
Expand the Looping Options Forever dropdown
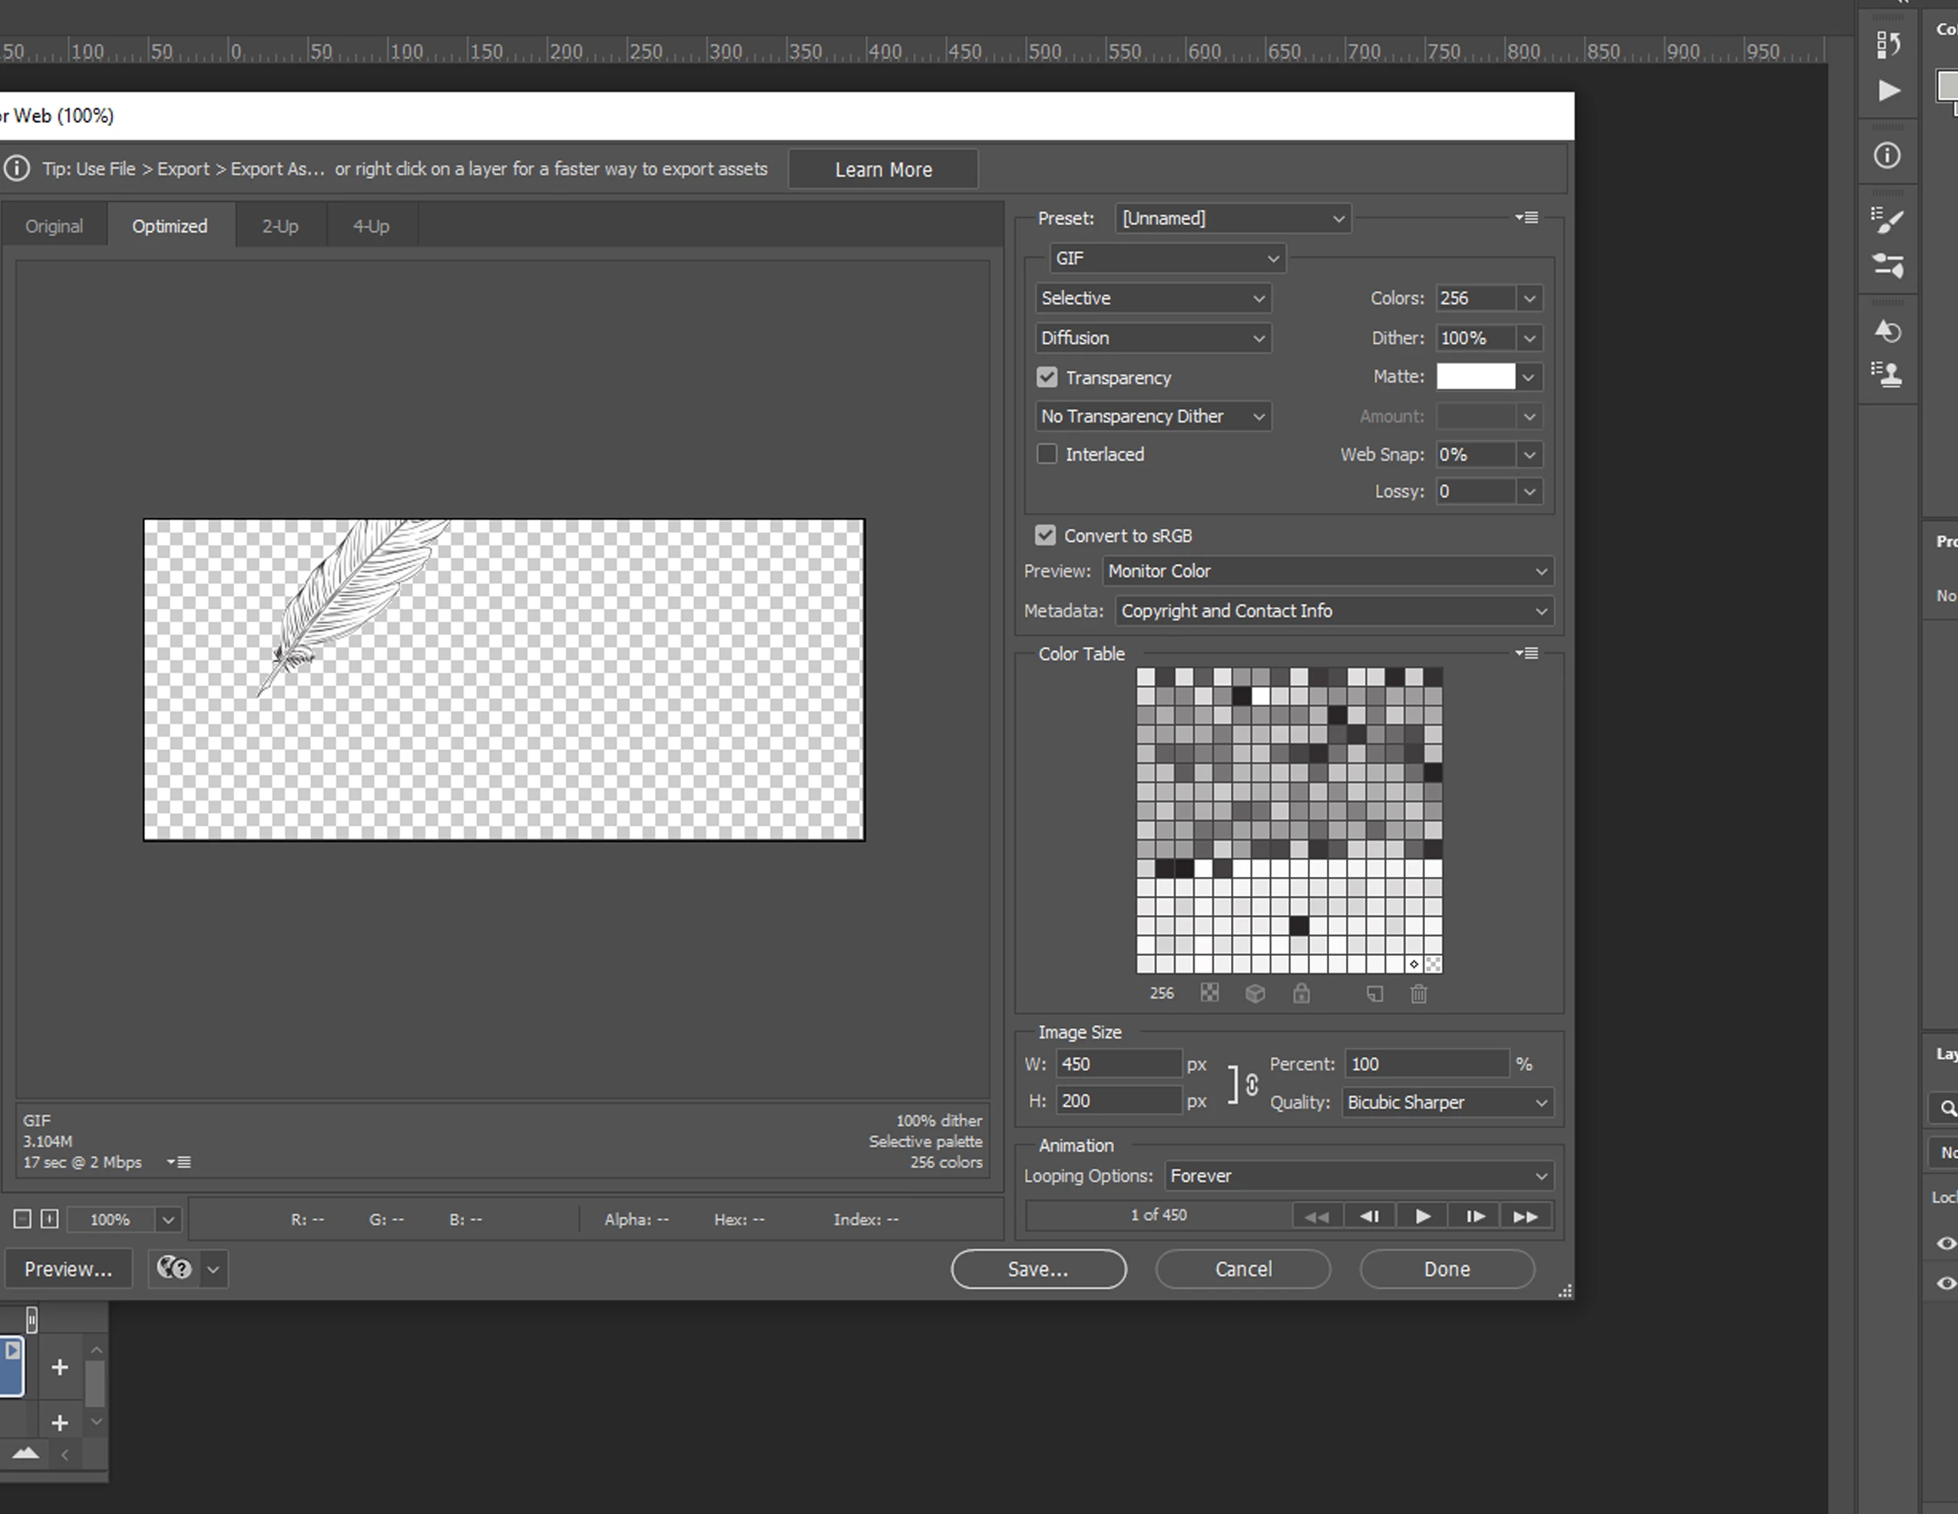coord(1358,1176)
